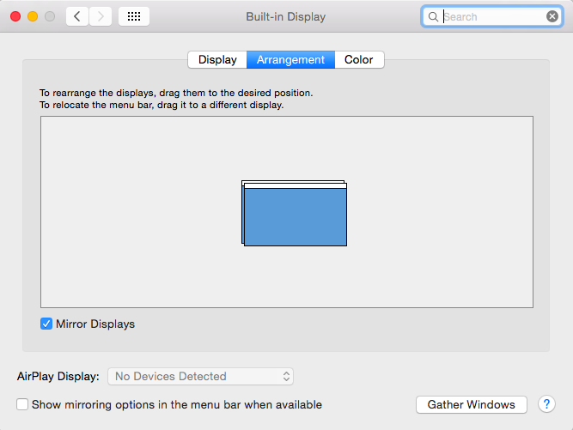Click the forward navigation arrow
The width and height of the screenshot is (573, 430).
pos(101,16)
